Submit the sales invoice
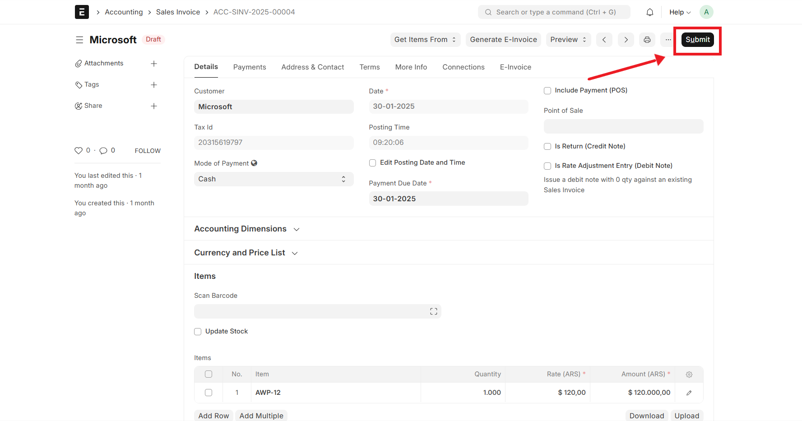The height and width of the screenshot is (421, 802). 697,39
